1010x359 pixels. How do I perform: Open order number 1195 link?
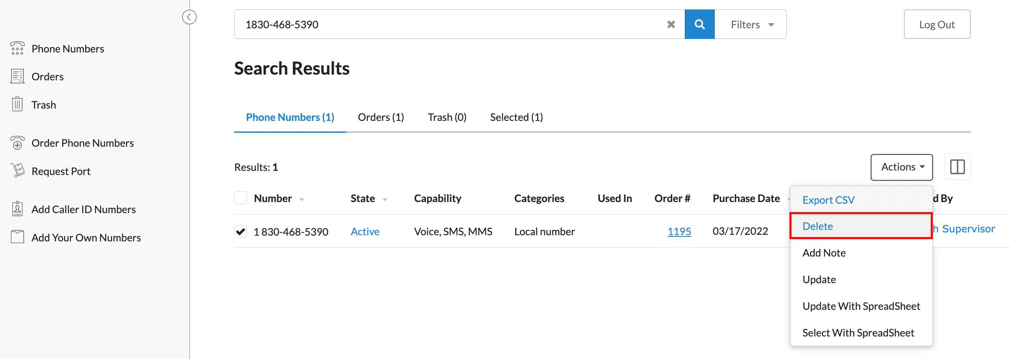679,232
